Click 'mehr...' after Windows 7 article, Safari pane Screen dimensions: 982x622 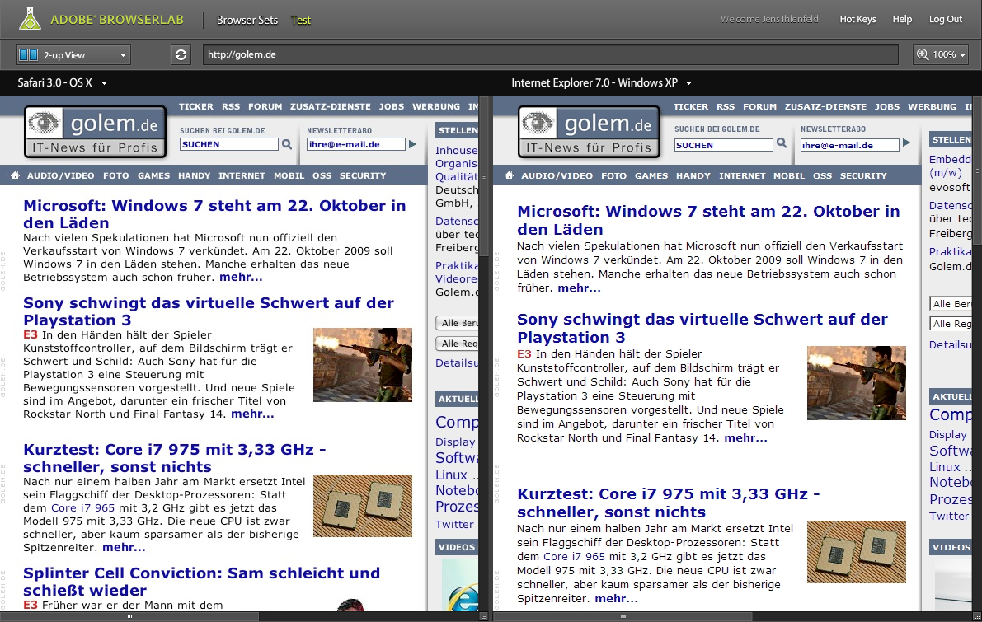[241, 277]
